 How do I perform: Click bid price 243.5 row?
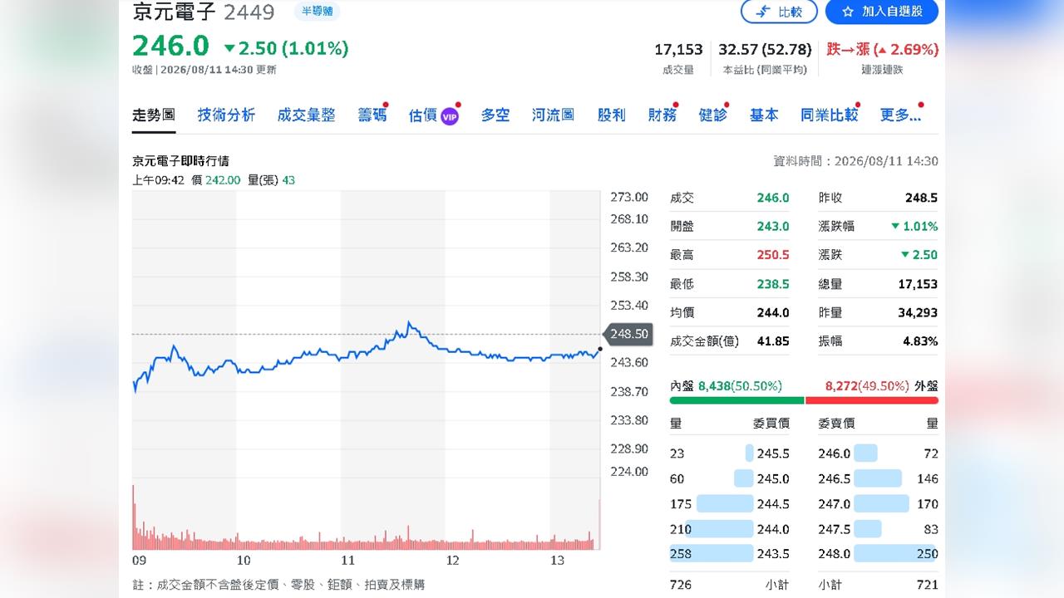[730, 553]
